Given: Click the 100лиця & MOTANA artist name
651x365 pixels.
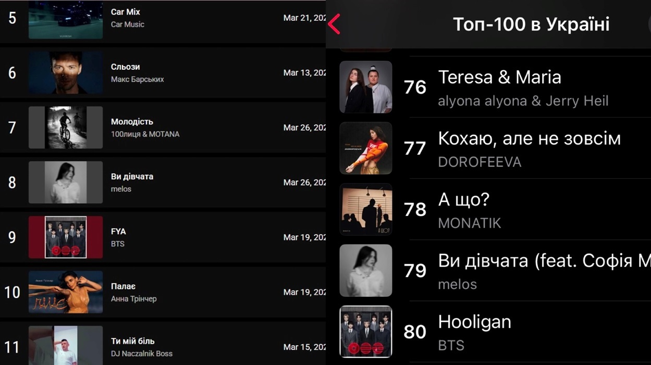Looking at the screenshot, I should click(145, 134).
